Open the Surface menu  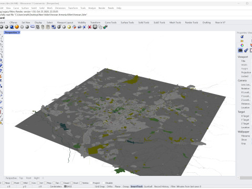point(25,8)
